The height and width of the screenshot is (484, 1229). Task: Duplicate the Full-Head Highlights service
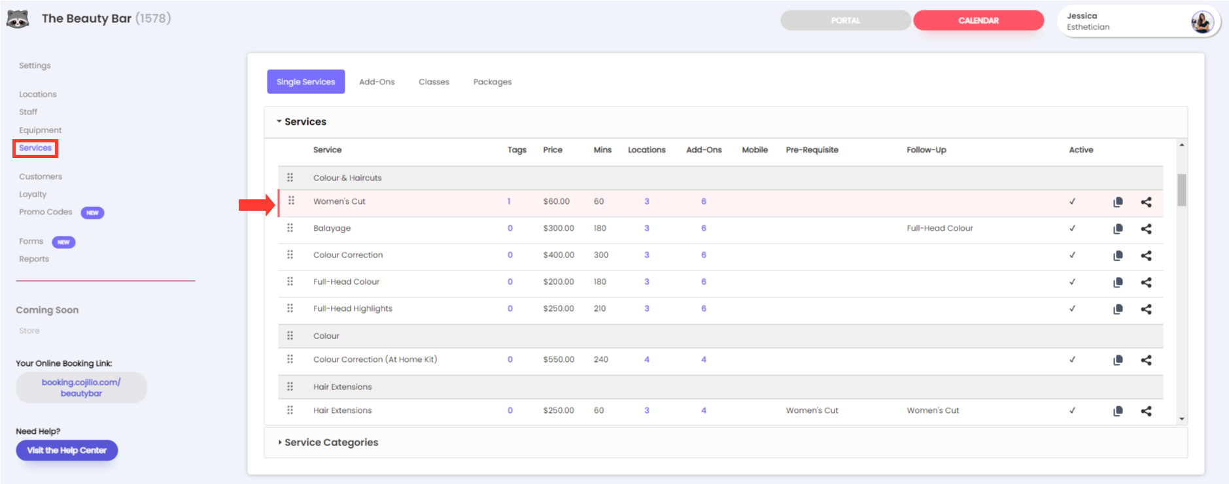tap(1118, 309)
